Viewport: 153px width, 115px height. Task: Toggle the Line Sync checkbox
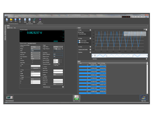(x=32, y=60)
